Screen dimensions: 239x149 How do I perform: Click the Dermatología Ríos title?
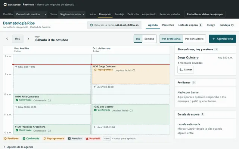pos(19,23)
